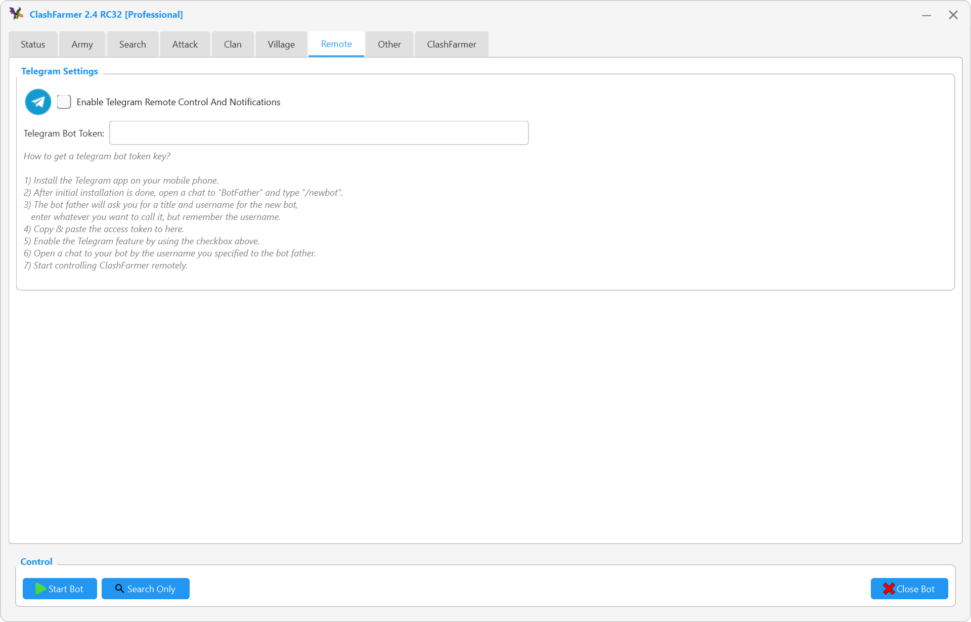Viewport: 971px width, 622px height.
Task: Click the Close Bot button
Action: tap(909, 589)
